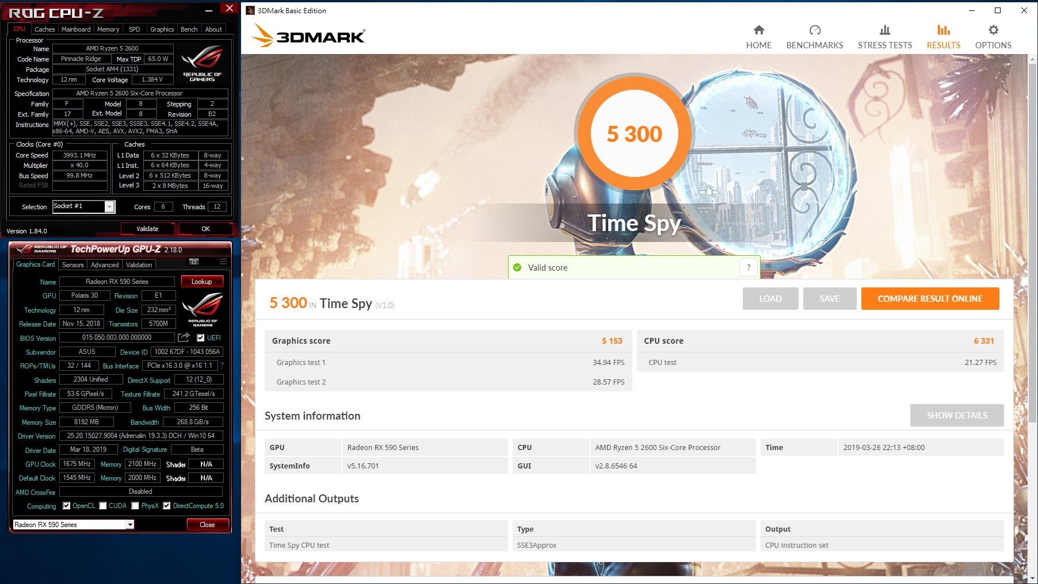Click the SHOW DETAILS button
Viewport: 1038px width, 584px height.
(x=956, y=416)
